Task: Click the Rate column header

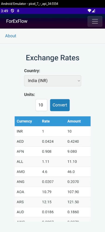Action: (46, 121)
